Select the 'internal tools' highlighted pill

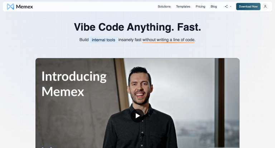103,40
